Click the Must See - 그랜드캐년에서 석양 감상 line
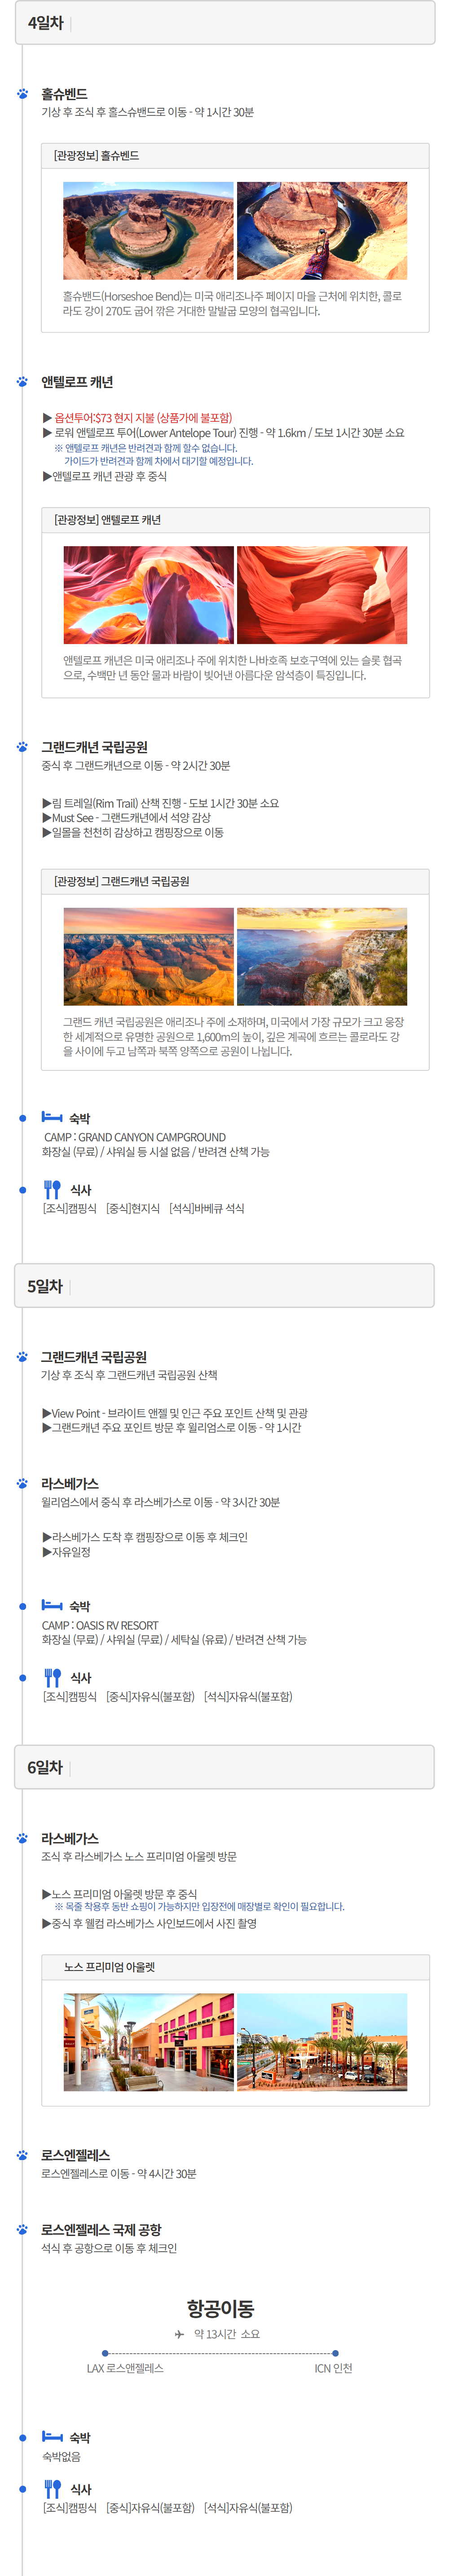 click(x=126, y=818)
